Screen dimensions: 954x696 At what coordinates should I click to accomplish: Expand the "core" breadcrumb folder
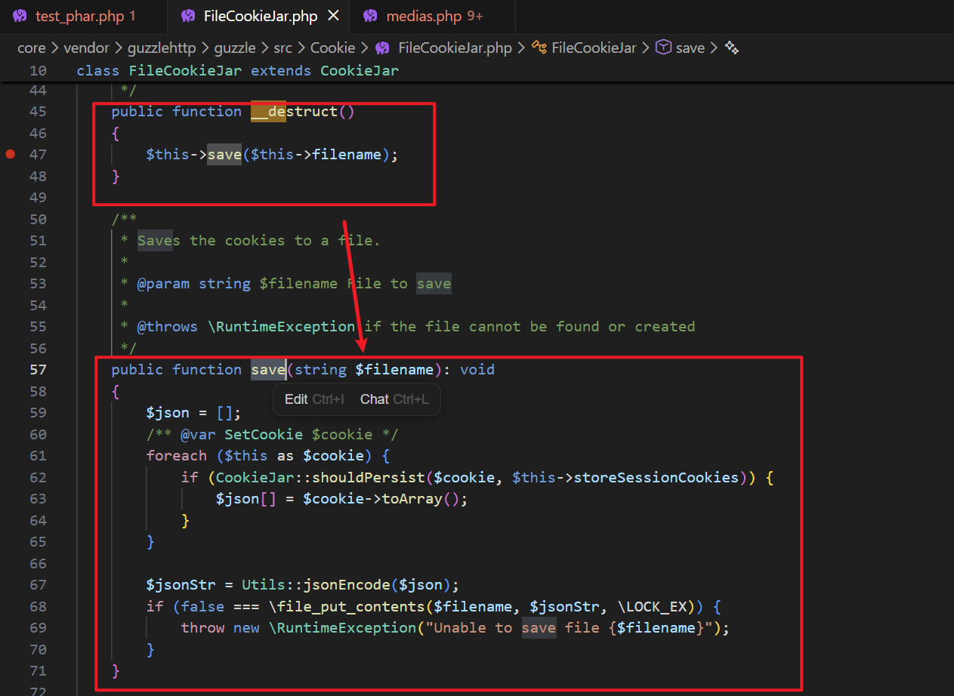[x=32, y=48]
